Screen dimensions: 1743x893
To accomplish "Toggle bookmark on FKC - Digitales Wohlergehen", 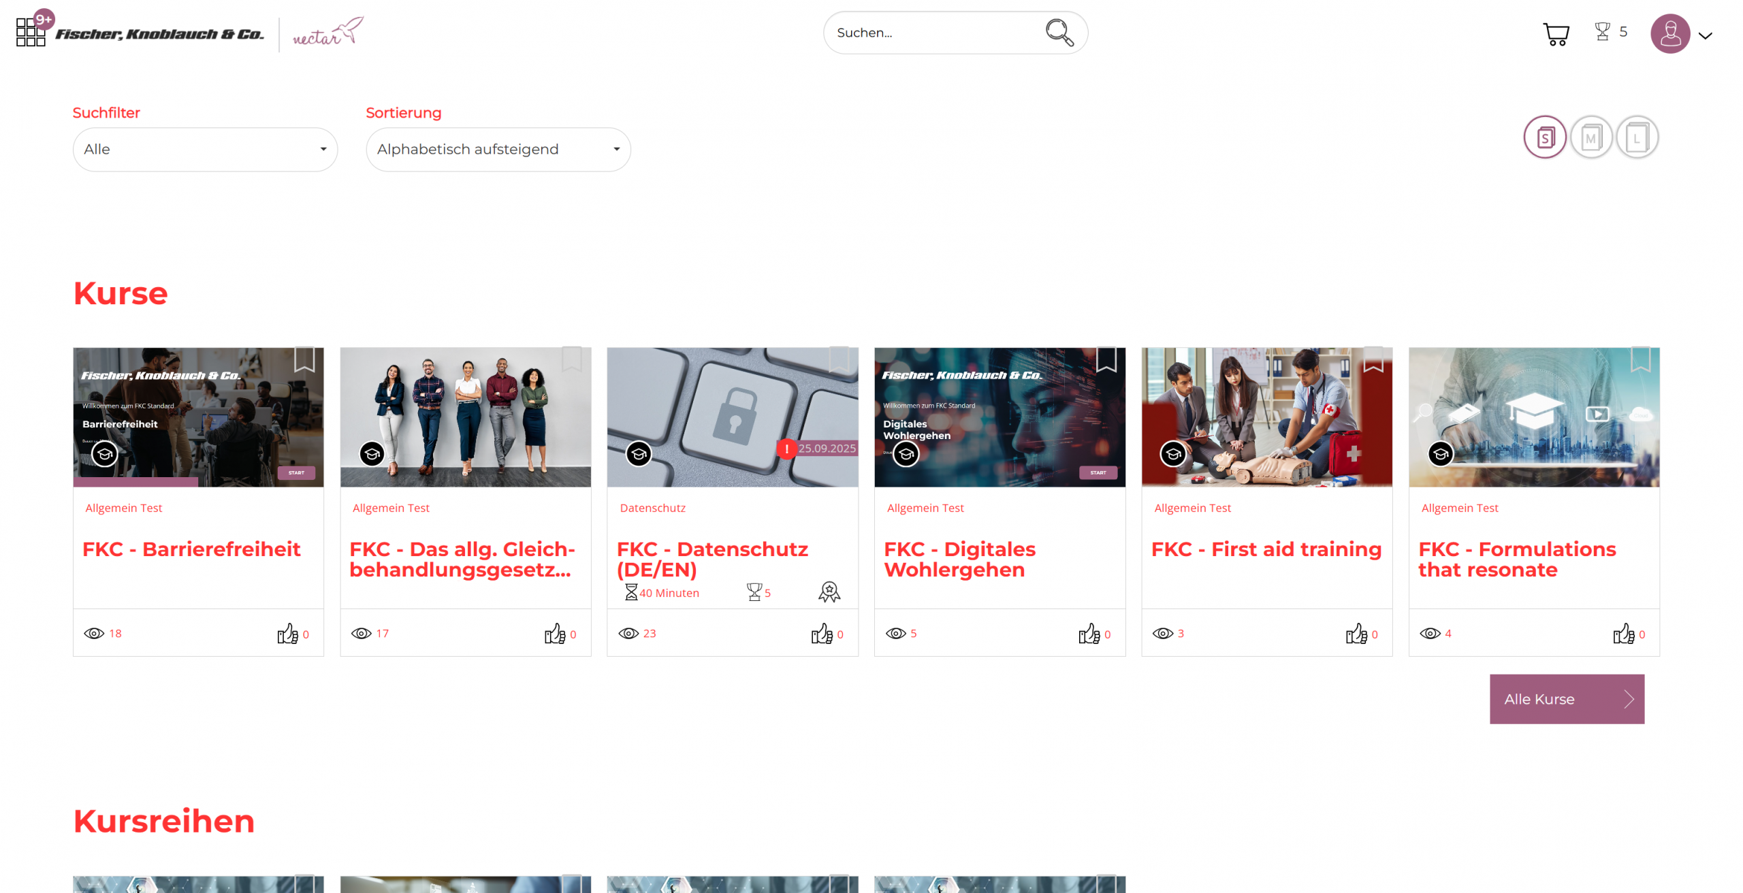I will tap(1106, 359).
